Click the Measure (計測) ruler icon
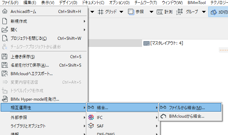The width and height of the screenshot is (228, 135). [x=160, y=12]
